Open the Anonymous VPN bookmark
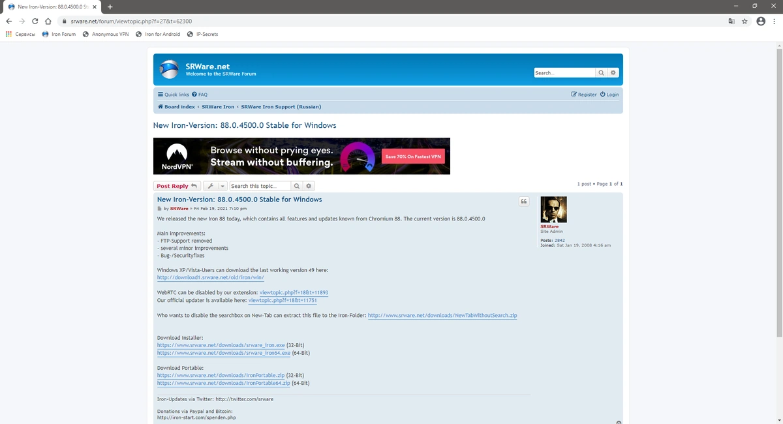783x424 pixels. click(106, 34)
